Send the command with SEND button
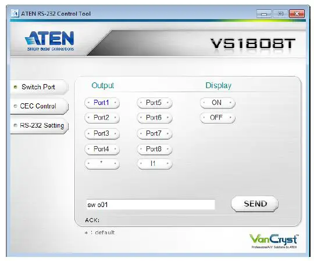This screenshot has height=261, width=314. click(255, 204)
